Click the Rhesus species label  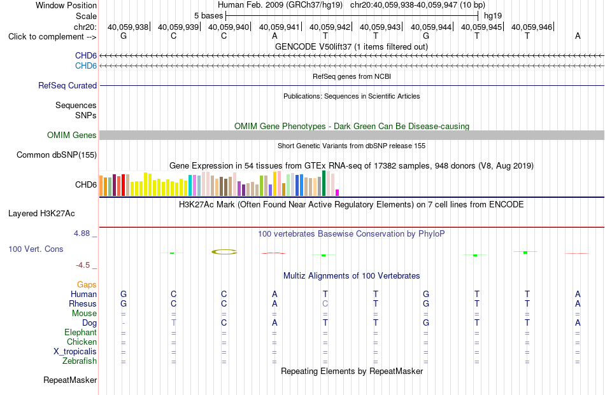point(83,303)
